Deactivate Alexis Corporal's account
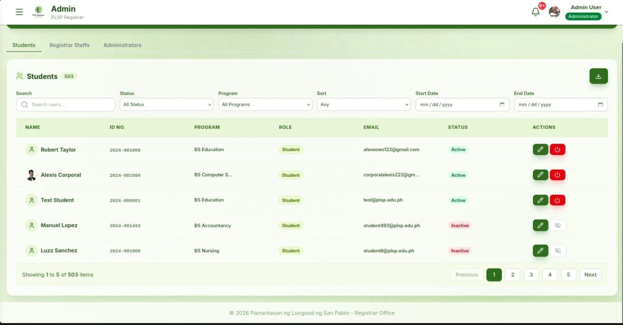 558,174
